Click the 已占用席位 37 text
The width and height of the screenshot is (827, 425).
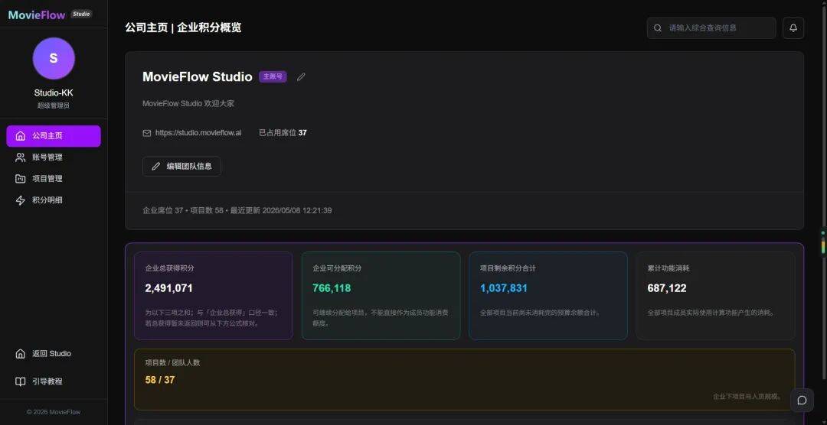[283, 133]
